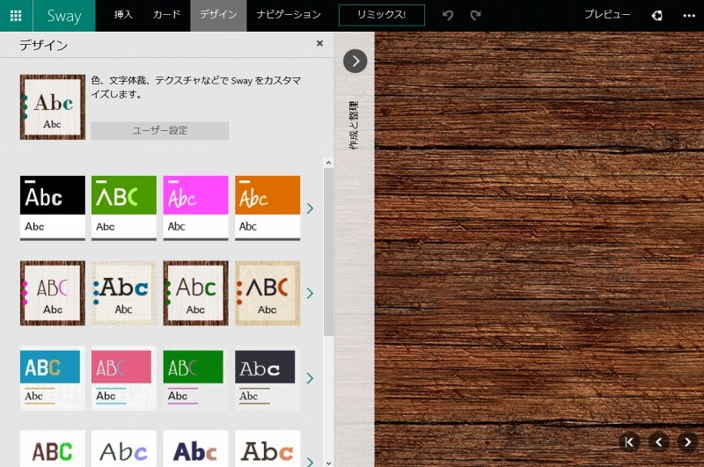This screenshot has width=704, height=467.
Task: Click the ユーザー設定 button
Action: pyautogui.click(x=160, y=130)
